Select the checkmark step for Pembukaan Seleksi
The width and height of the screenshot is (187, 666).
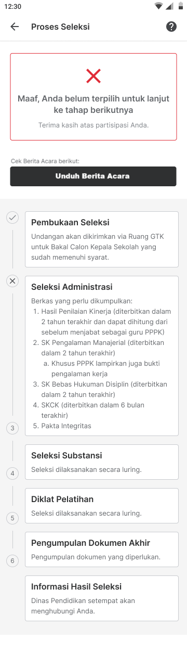(x=12, y=217)
